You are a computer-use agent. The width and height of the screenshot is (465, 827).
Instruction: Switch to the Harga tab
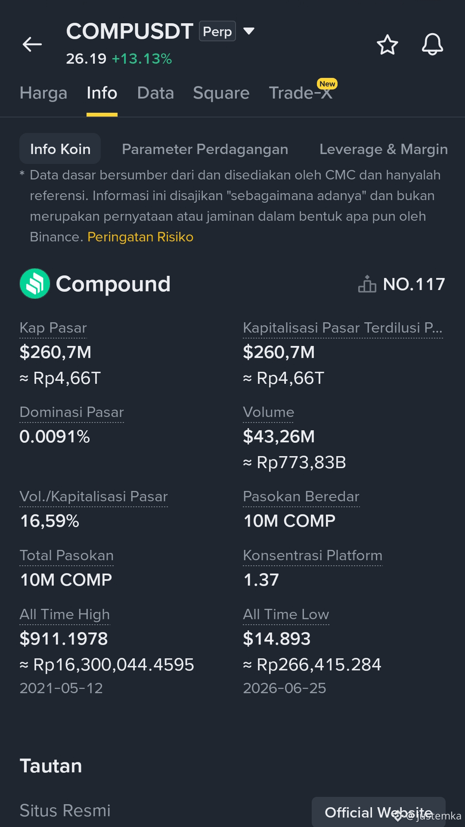[x=43, y=93]
